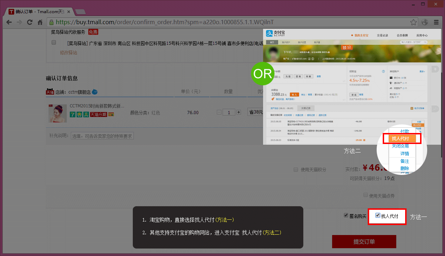The height and width of the screenshot is (256, 445).
Task: Tick the 菜鸟驿站 pickup address checkbox
Action: (54, 42)
